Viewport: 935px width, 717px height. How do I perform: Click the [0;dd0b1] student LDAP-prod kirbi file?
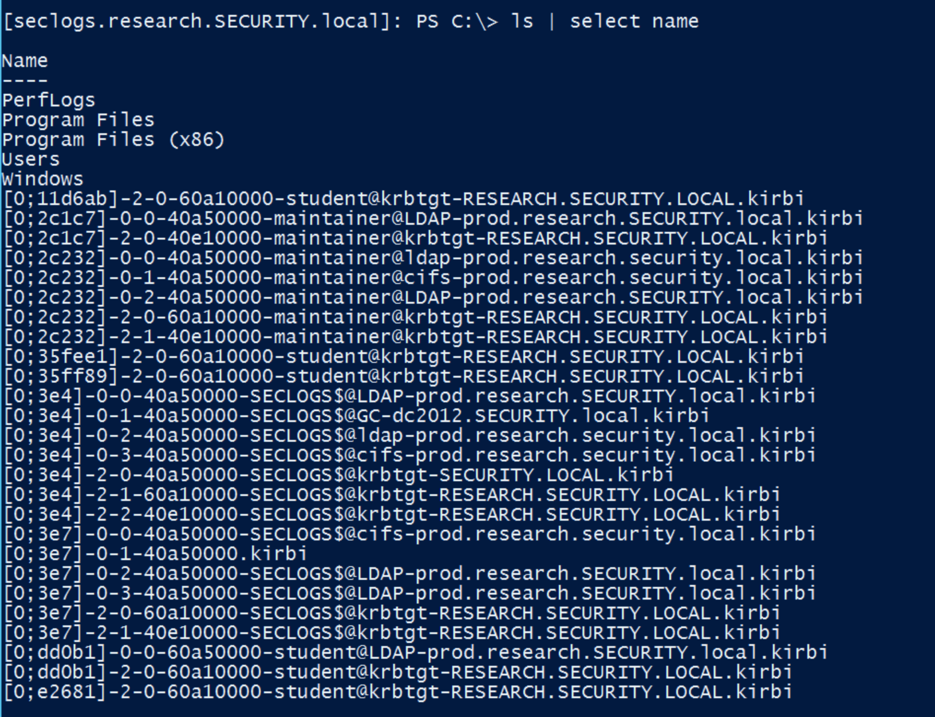click(x=415, y=652)
